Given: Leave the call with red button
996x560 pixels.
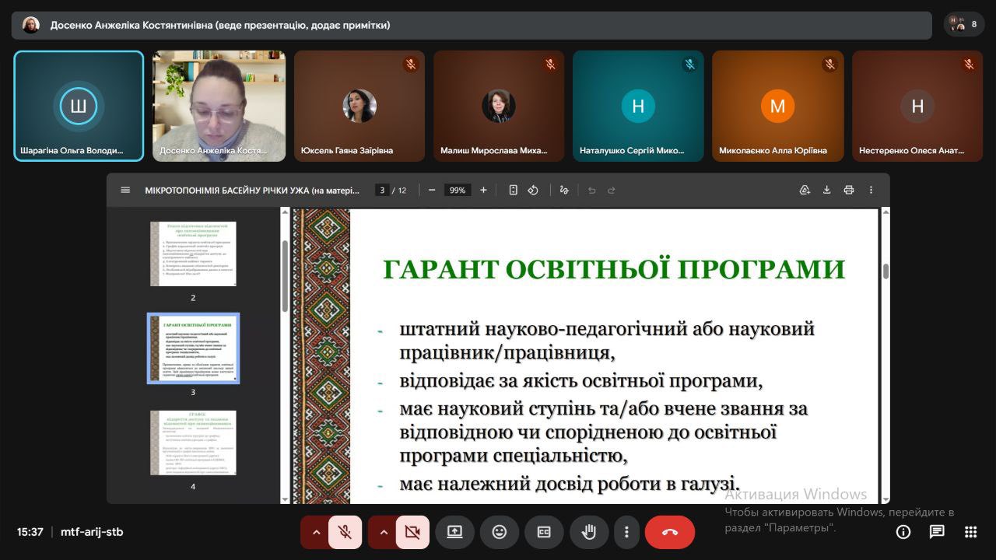Looking at the screenshot, I should click(x=669, y=532).
